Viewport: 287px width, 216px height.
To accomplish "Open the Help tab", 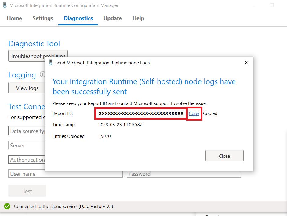I will [x=138, y=18].
